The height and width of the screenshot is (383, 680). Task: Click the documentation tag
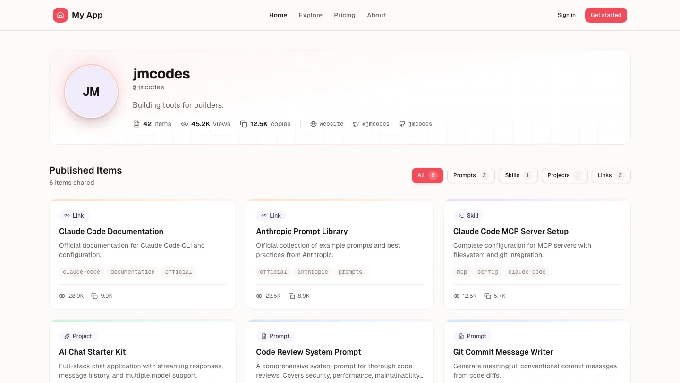(133, 272)
